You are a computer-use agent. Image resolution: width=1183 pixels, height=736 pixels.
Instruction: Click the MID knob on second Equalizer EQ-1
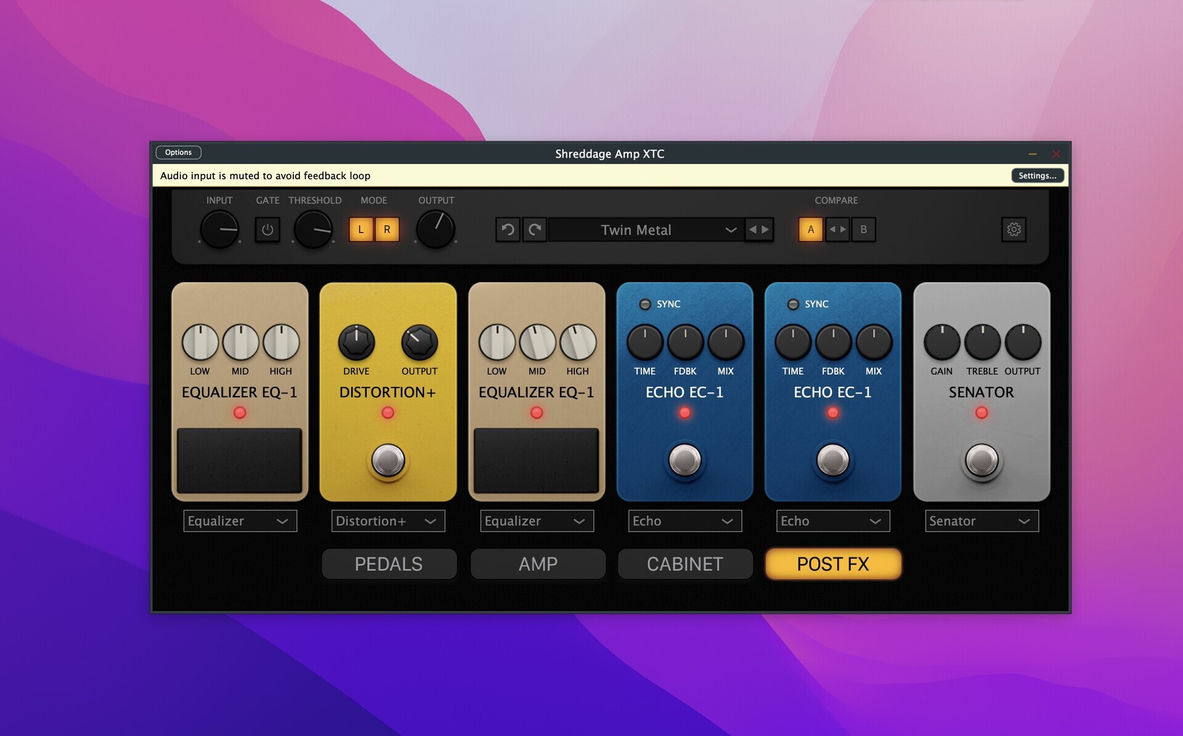point(537,342)
